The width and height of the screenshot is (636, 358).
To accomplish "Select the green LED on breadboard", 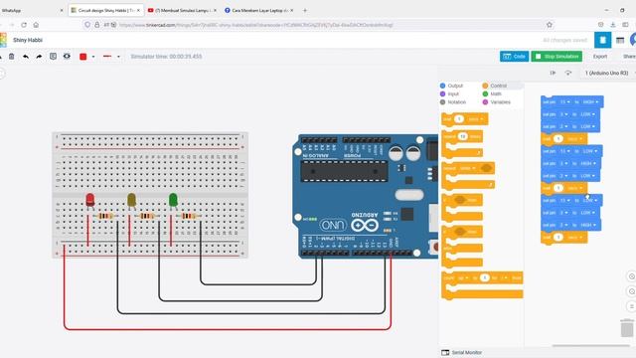I will (x=173, y=200).
